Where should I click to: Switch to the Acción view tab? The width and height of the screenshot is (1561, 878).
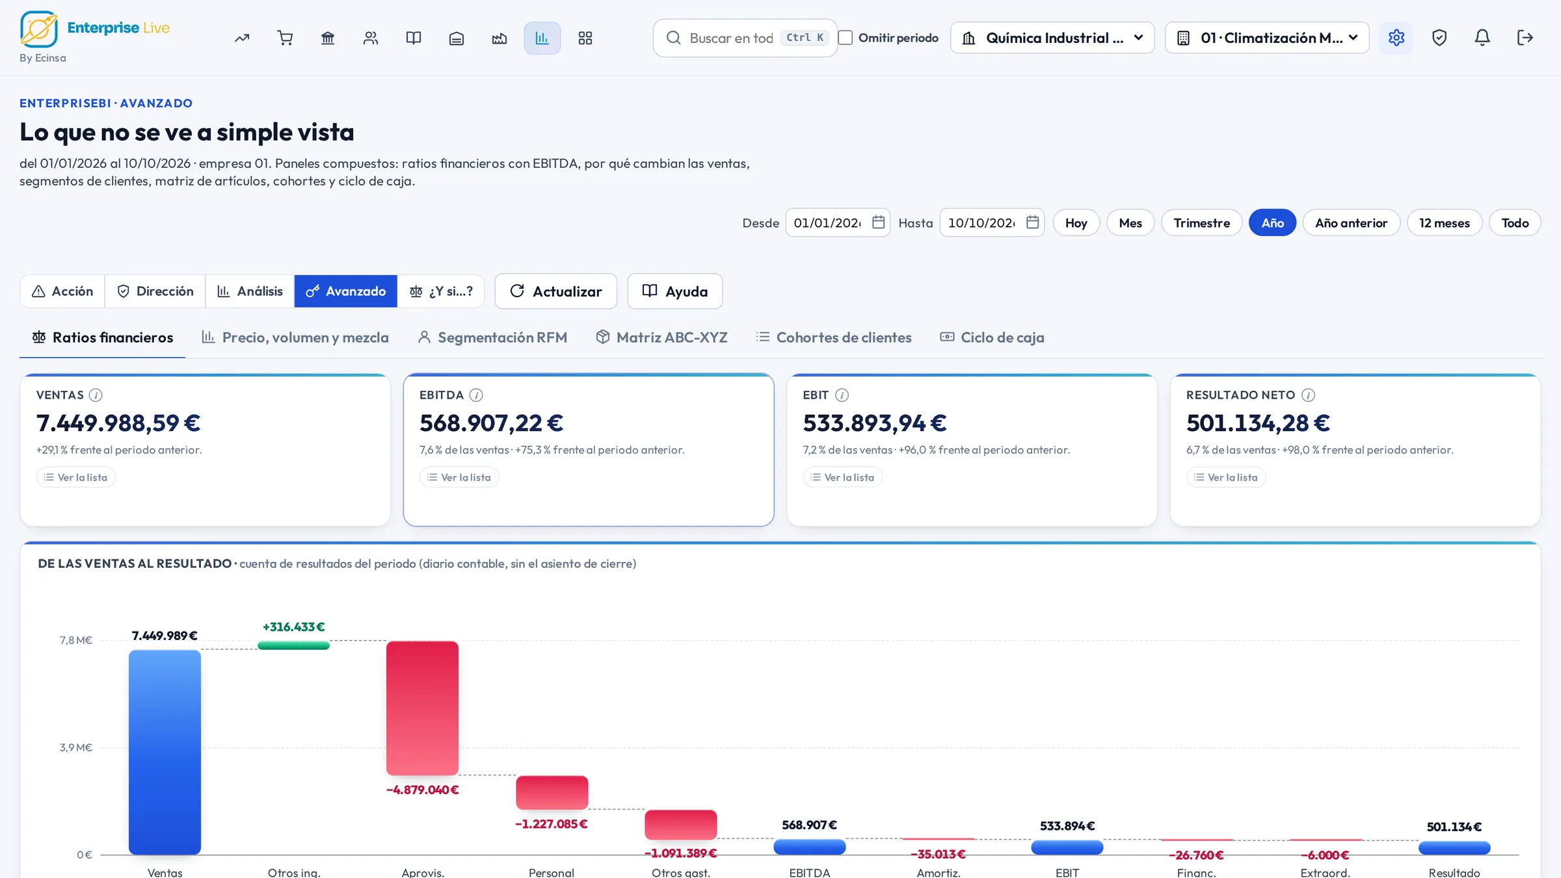(63, 291)
